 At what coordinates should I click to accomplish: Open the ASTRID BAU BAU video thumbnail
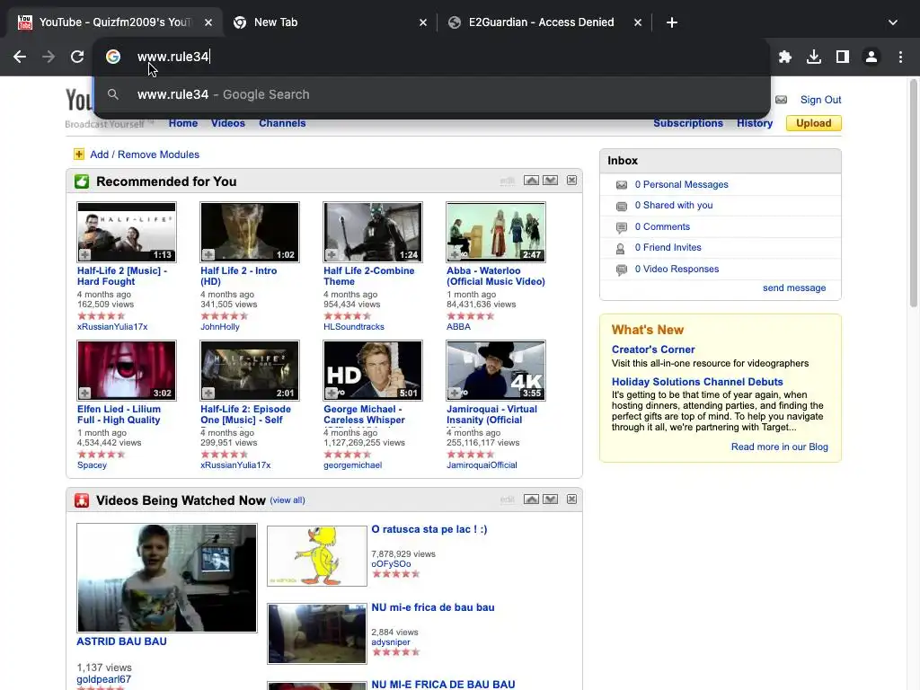point(167,578)
